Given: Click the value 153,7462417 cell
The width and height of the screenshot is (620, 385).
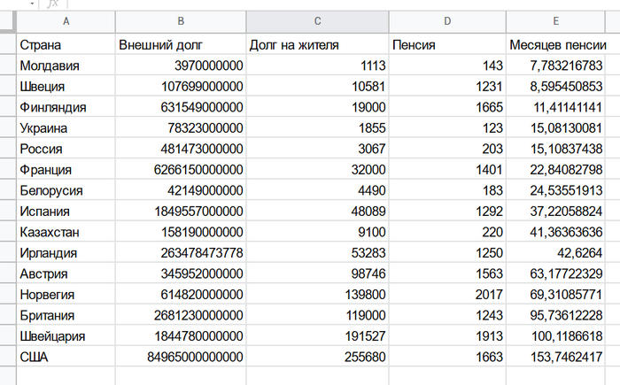Looking at the screenshot, I should [555, 356].
